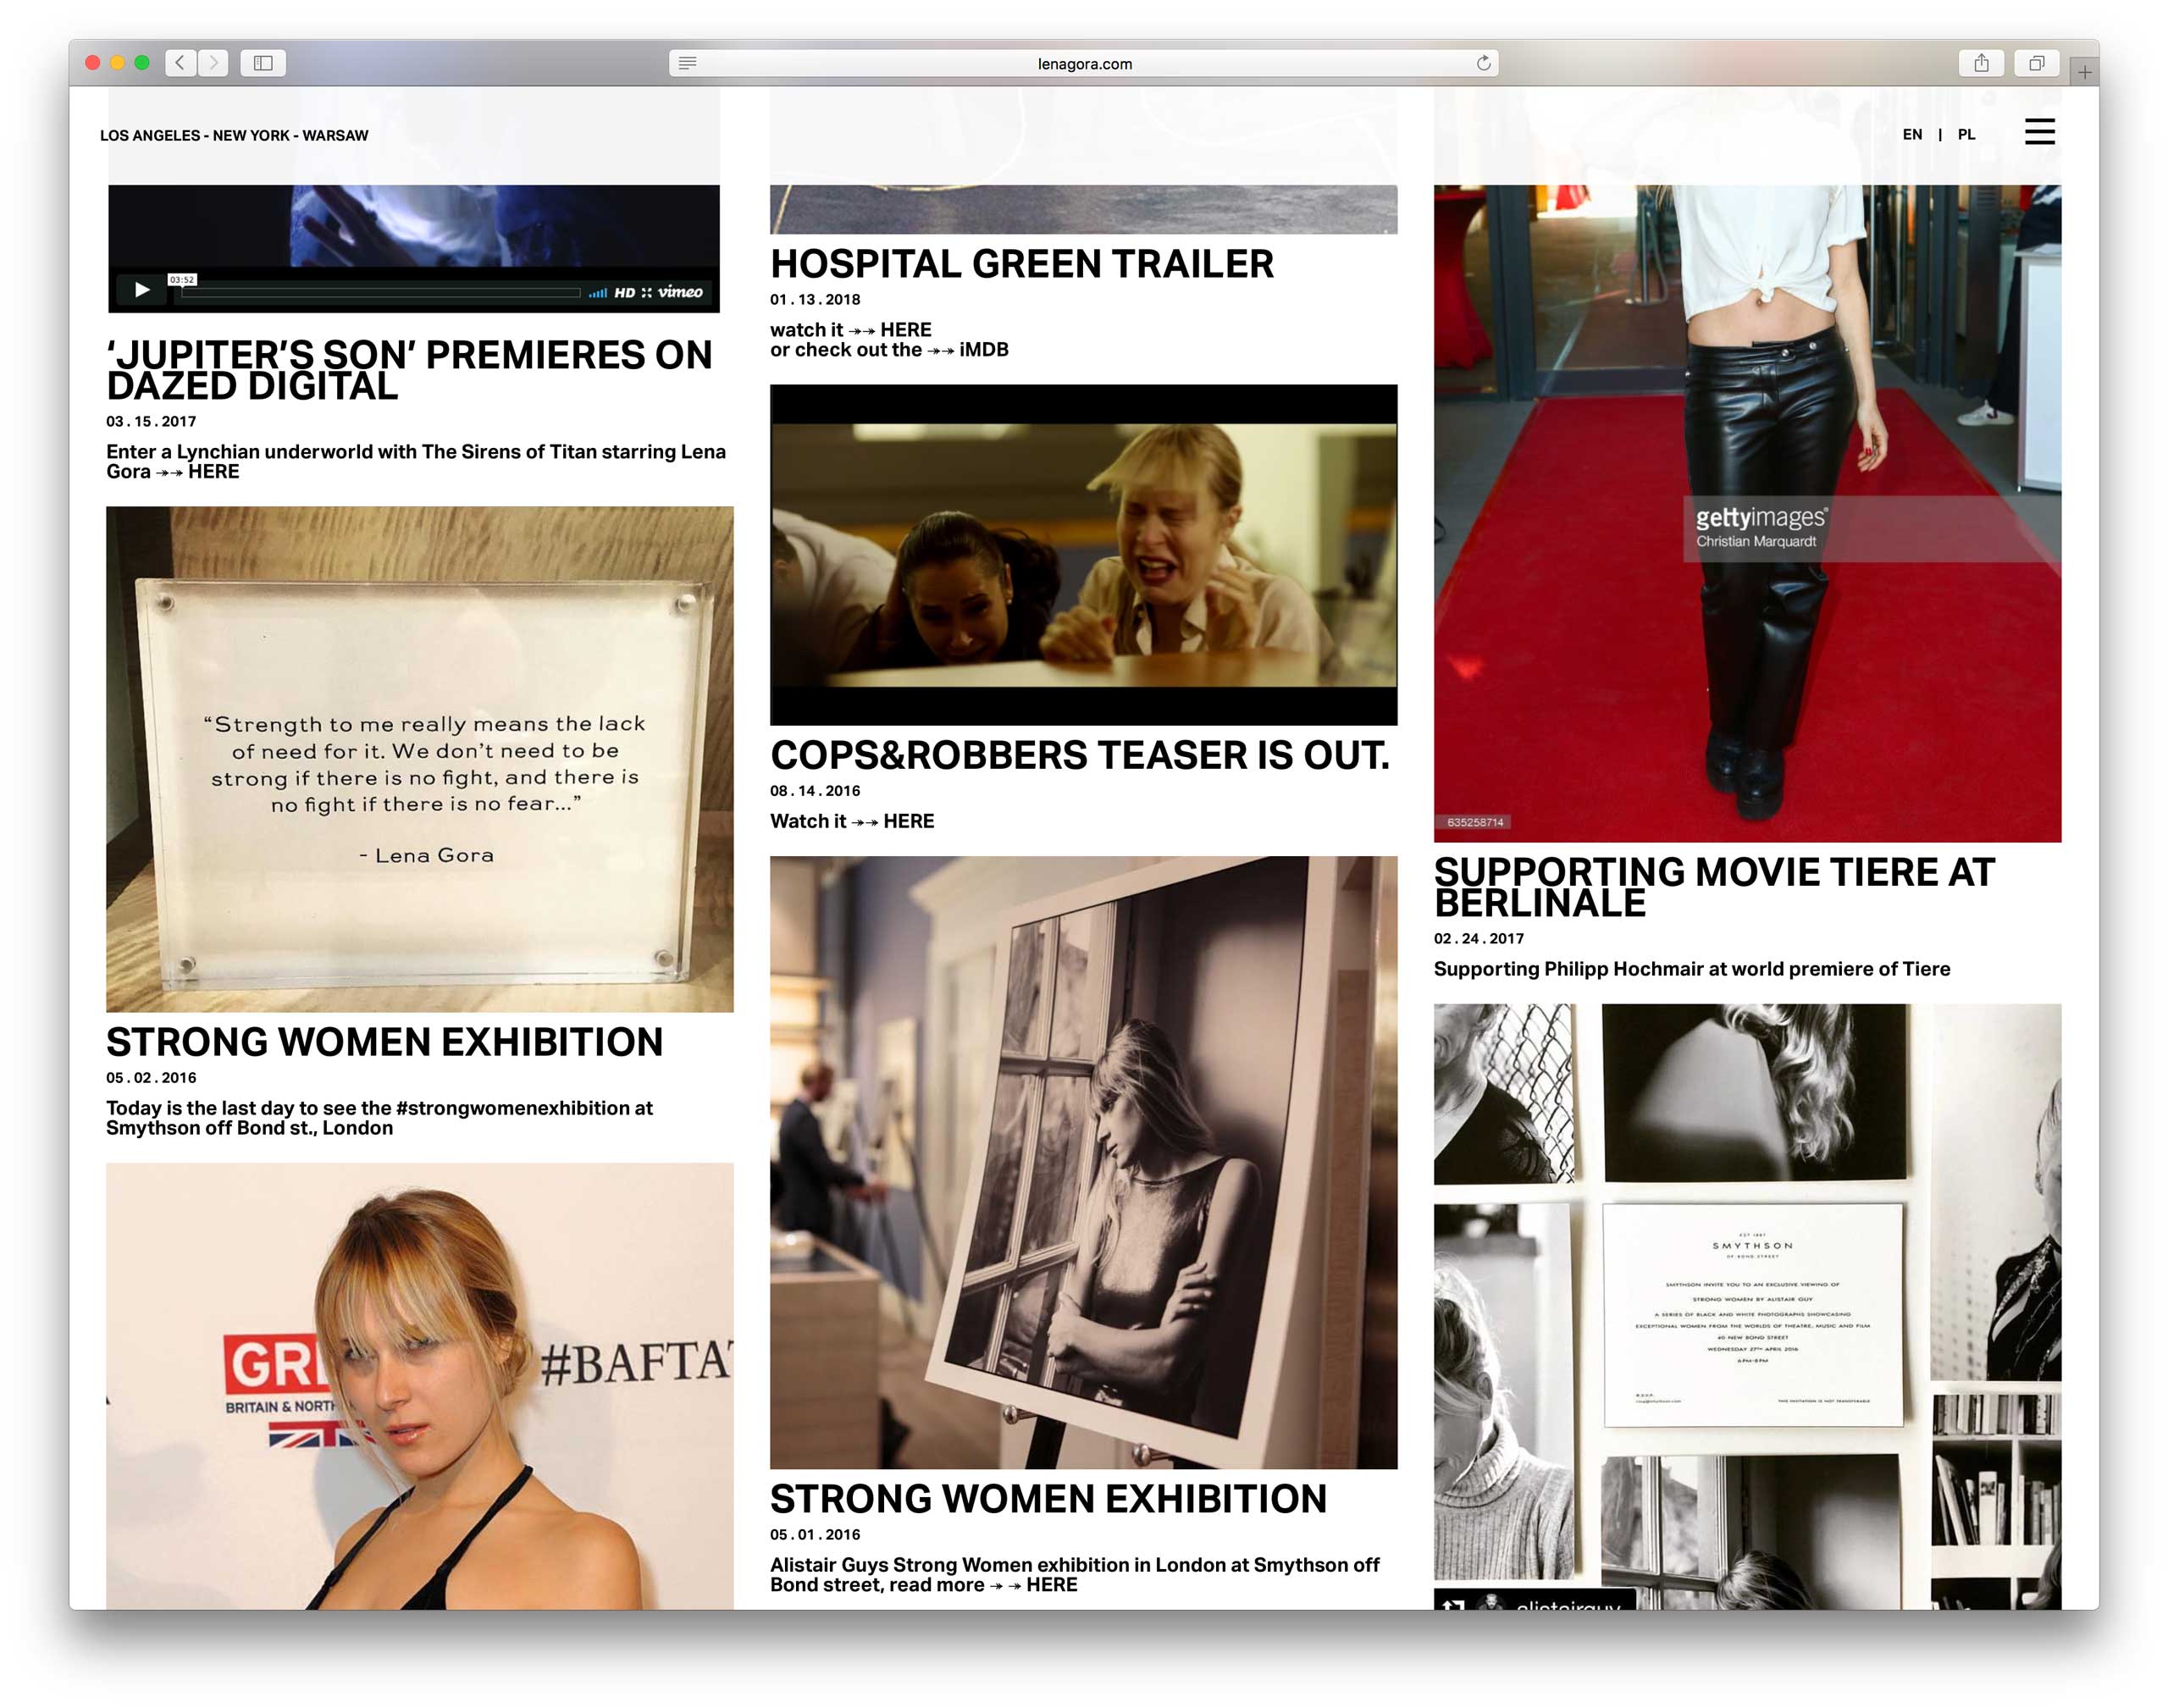Screen dimensions: 2168x1708
Task: Click the Vimeo logo in the player
Action: [x=680, y=292]
